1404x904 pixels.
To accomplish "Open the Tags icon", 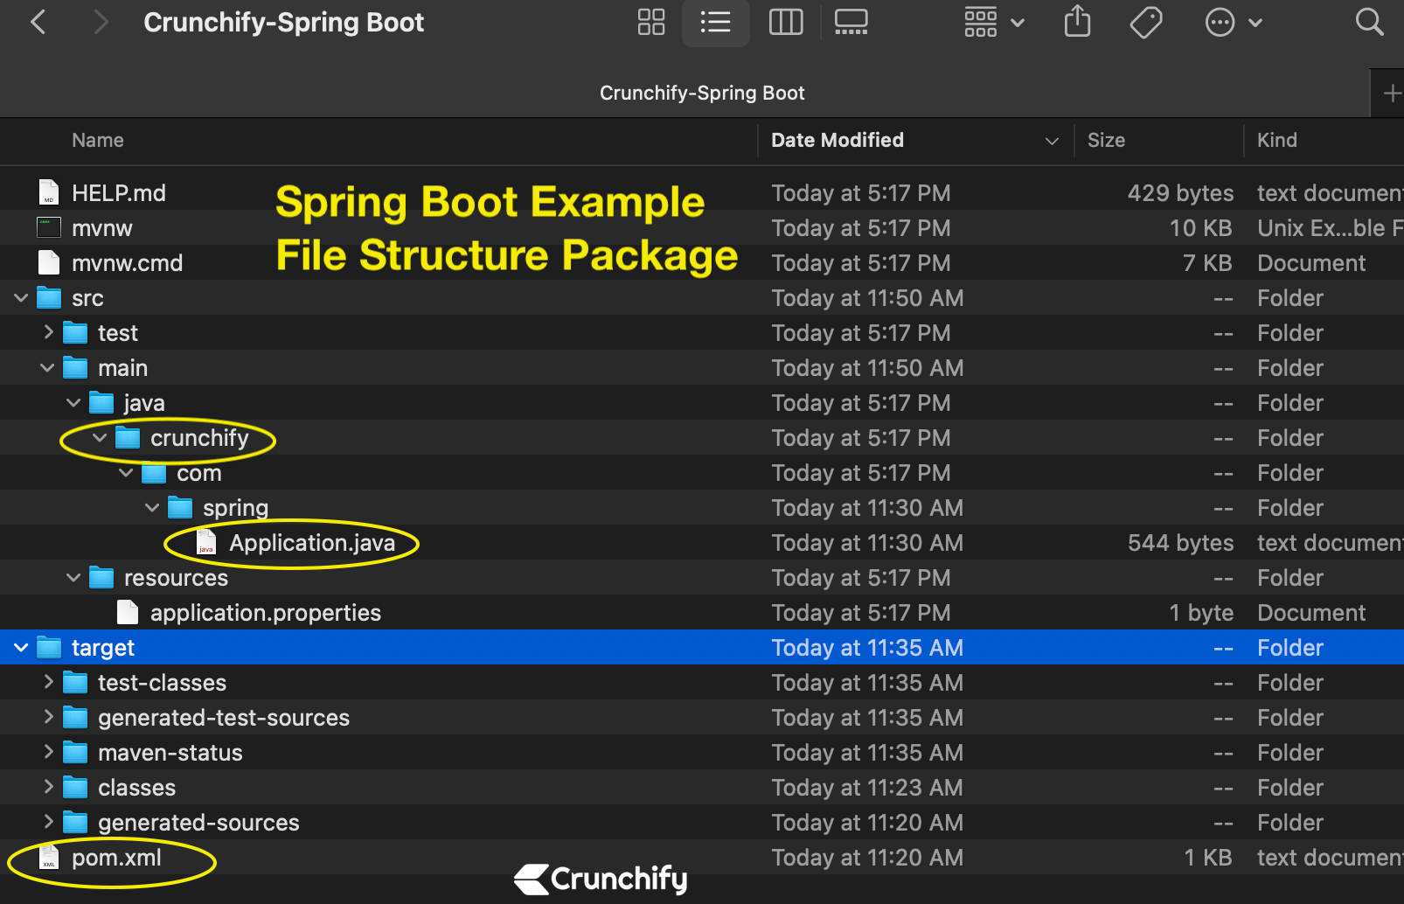I will (1145, 23).
